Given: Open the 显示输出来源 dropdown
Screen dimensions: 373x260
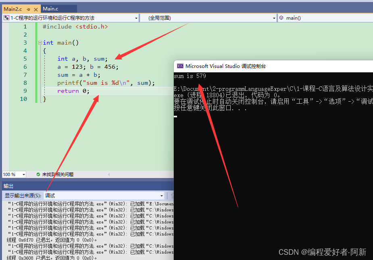Looking at the screenshot, I should pyautogui.click(x=104, y=196).
